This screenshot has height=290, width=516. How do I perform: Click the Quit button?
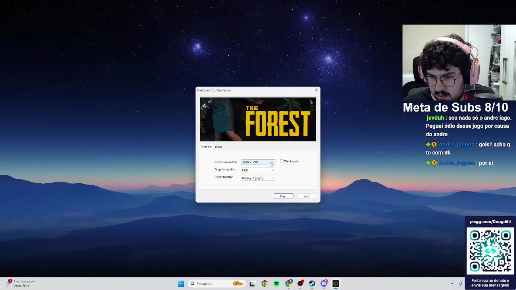pyautogui.click(x=307, y=196)
